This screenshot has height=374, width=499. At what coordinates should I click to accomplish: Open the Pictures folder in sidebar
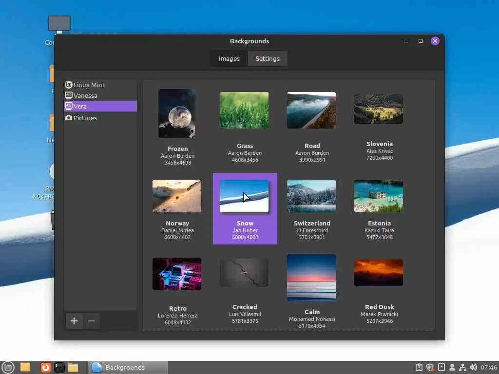[100, 118]
